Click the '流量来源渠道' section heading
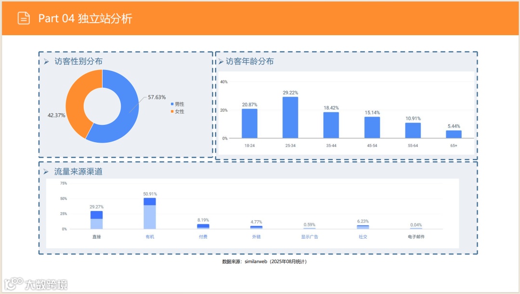Image resolution: width=520 pixels, height=294 pixels. point(78,172)
